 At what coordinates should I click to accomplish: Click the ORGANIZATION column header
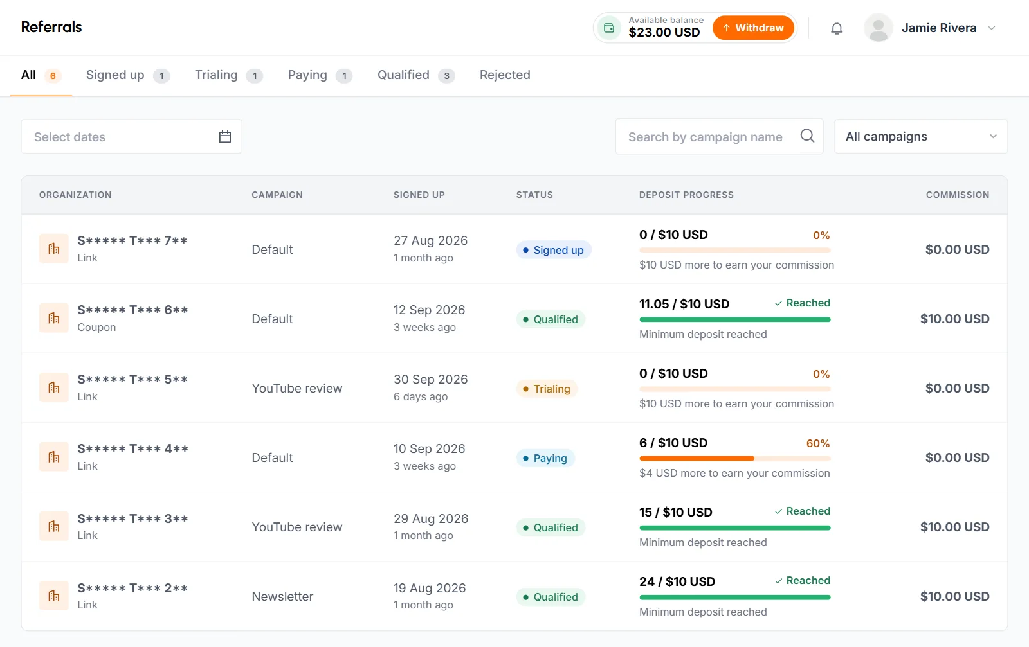75,195
